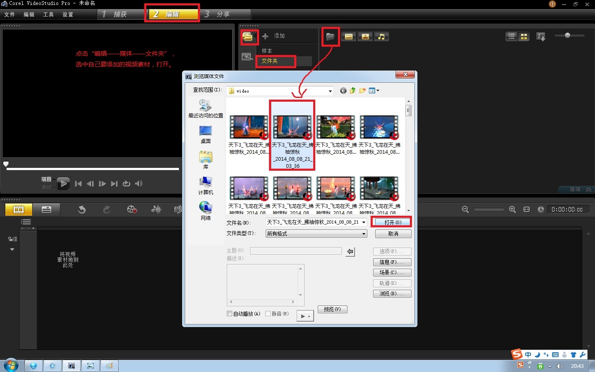Open the 编辑 menu
Image resolution: width=595 pixels, height=372 pixels.
tap(29, 14)
